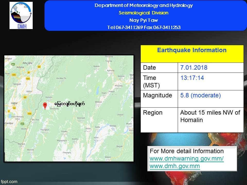Click Kohima label on the map
The width and height of the screenshot is (247, 185).
click(20, 67)
